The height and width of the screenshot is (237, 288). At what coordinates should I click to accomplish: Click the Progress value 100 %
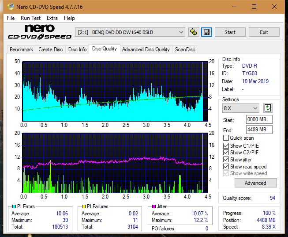point(269,213)
